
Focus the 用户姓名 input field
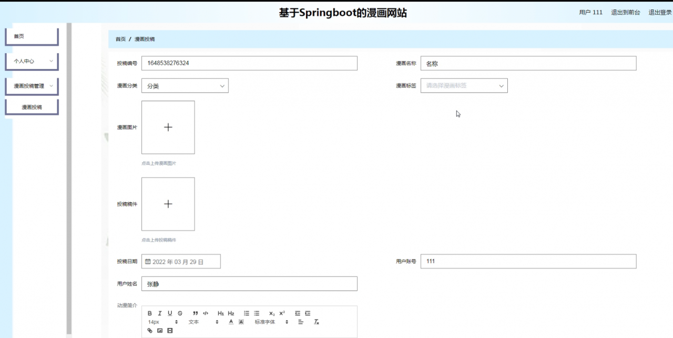point(249,284)
